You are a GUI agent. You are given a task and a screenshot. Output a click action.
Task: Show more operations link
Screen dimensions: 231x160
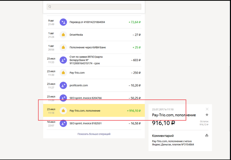(94, 134)
